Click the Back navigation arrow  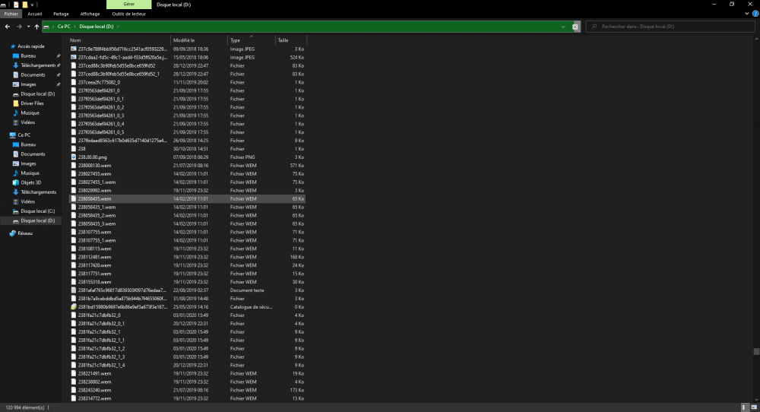(8, 27)
